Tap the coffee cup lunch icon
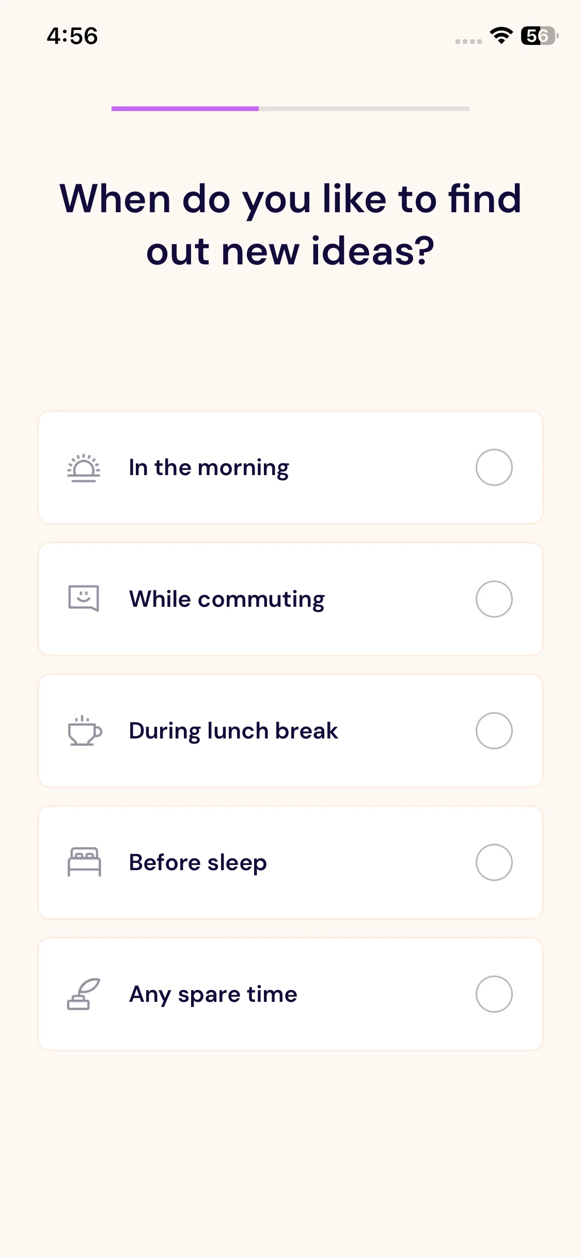581x1258 pixels. [x=85, y=731]
